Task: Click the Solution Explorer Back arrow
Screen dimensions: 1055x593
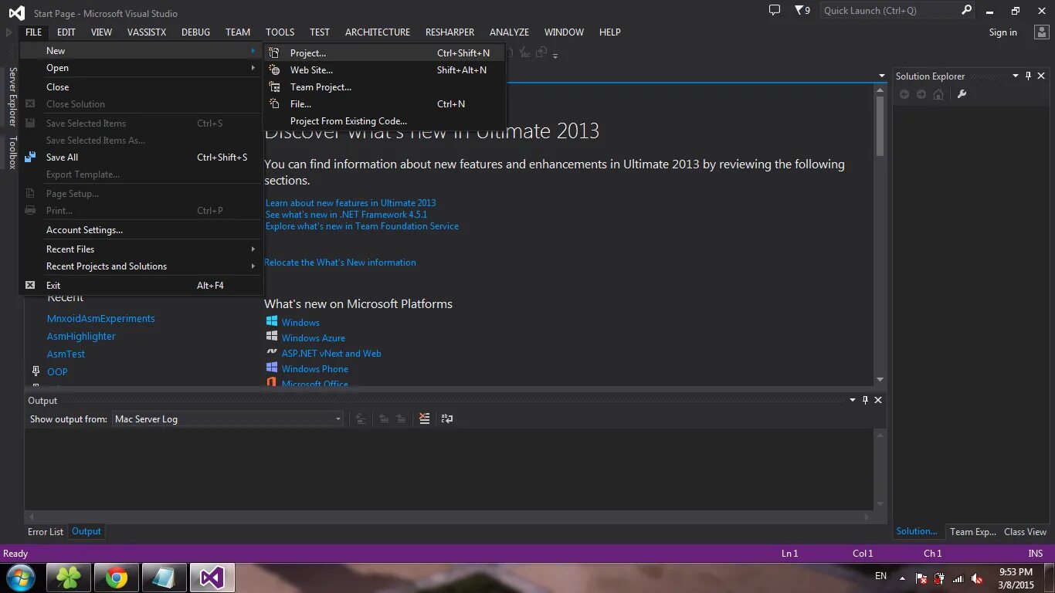Action: pyautogui.click(x=904, y=94)
